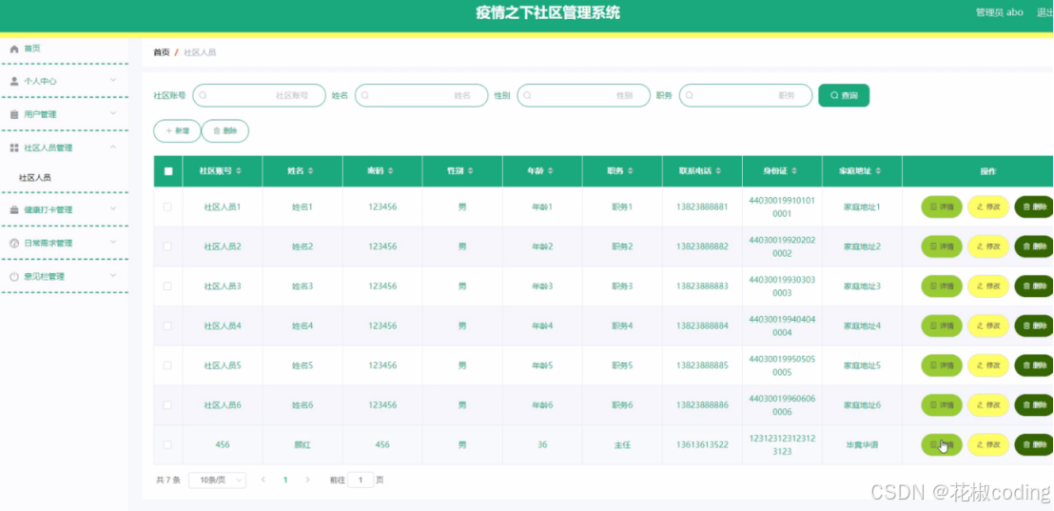
Task: Click phone cell 13823888886
Action: coord(702,405)
